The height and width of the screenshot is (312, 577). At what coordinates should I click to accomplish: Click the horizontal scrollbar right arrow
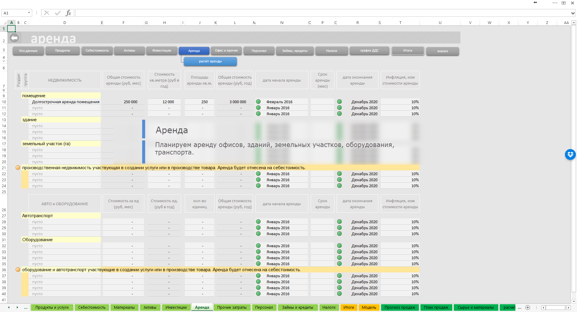point(568,307)
